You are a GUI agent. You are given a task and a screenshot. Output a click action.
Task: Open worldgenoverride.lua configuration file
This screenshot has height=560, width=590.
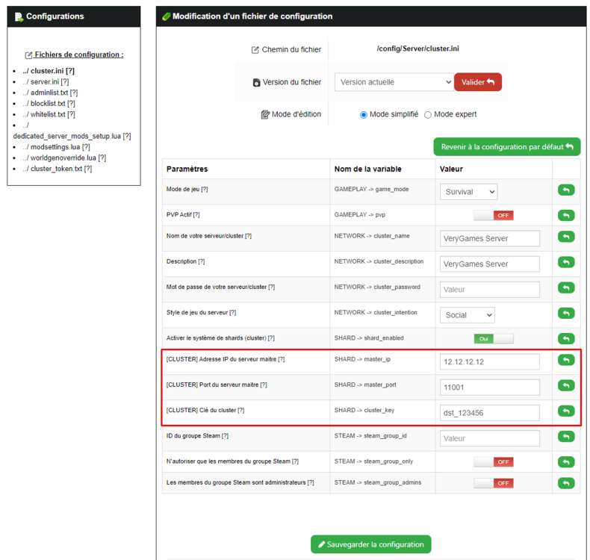pos(63,158)
